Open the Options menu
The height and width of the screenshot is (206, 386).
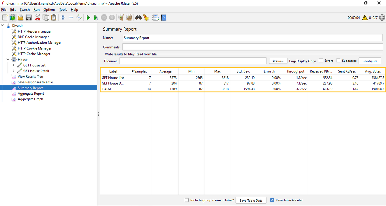click(x=50, y=10)
